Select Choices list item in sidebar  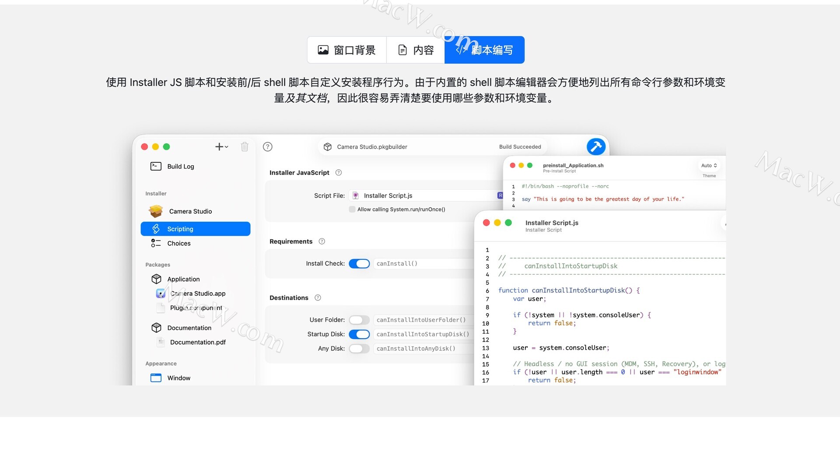[x=178, y=244]
